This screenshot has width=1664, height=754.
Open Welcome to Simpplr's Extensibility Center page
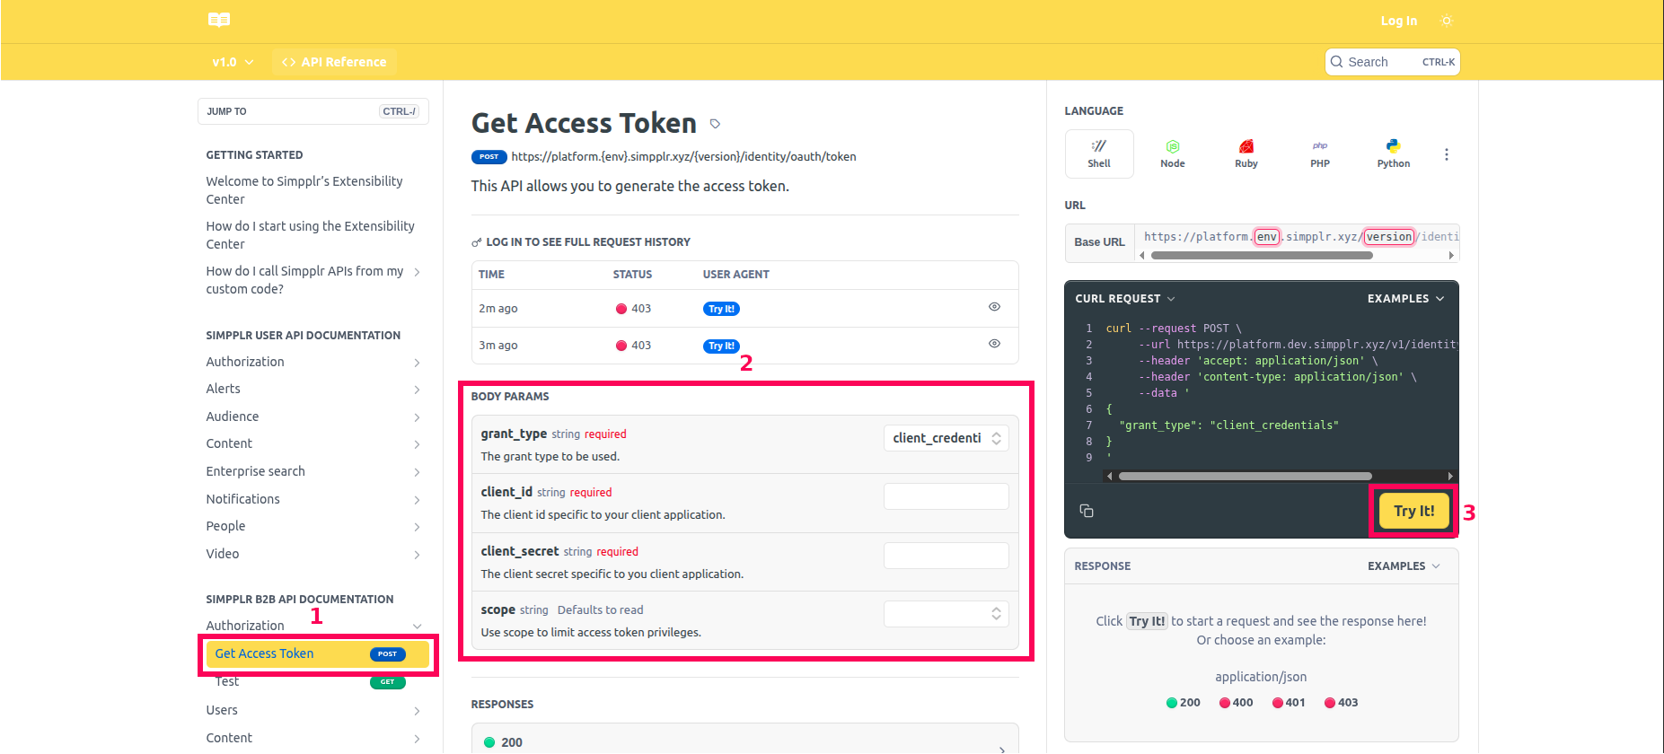[x=304, y=190]
